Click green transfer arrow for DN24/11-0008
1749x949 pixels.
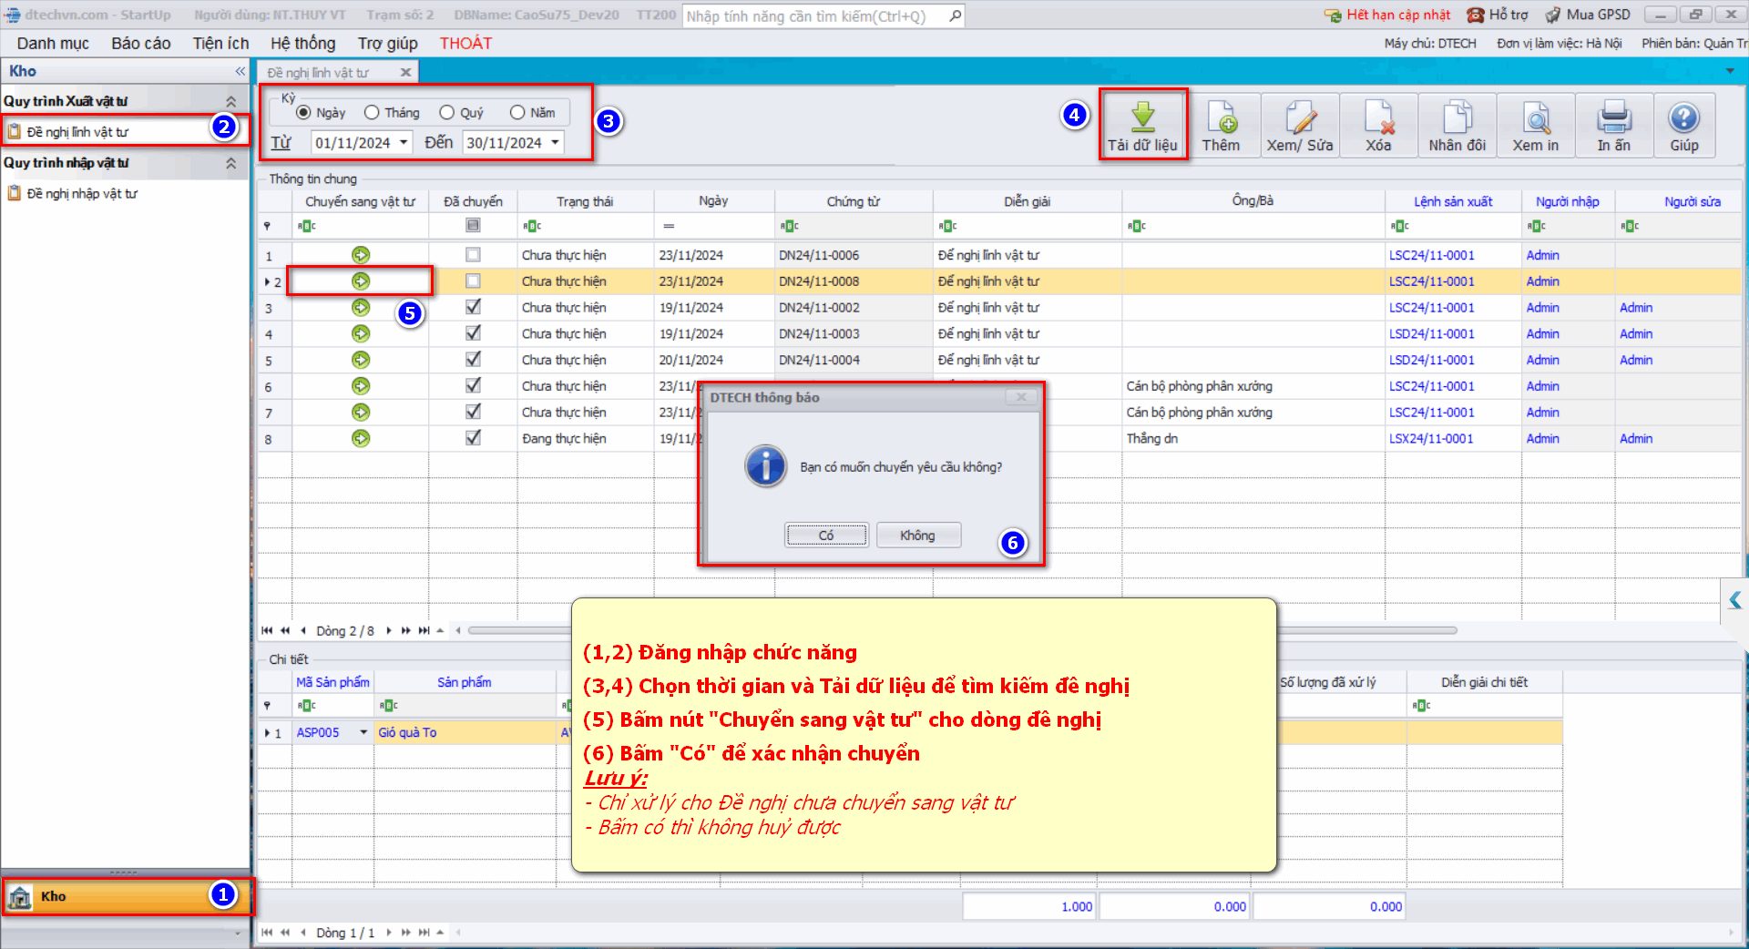pyautogui.click(x=361, y=281)
